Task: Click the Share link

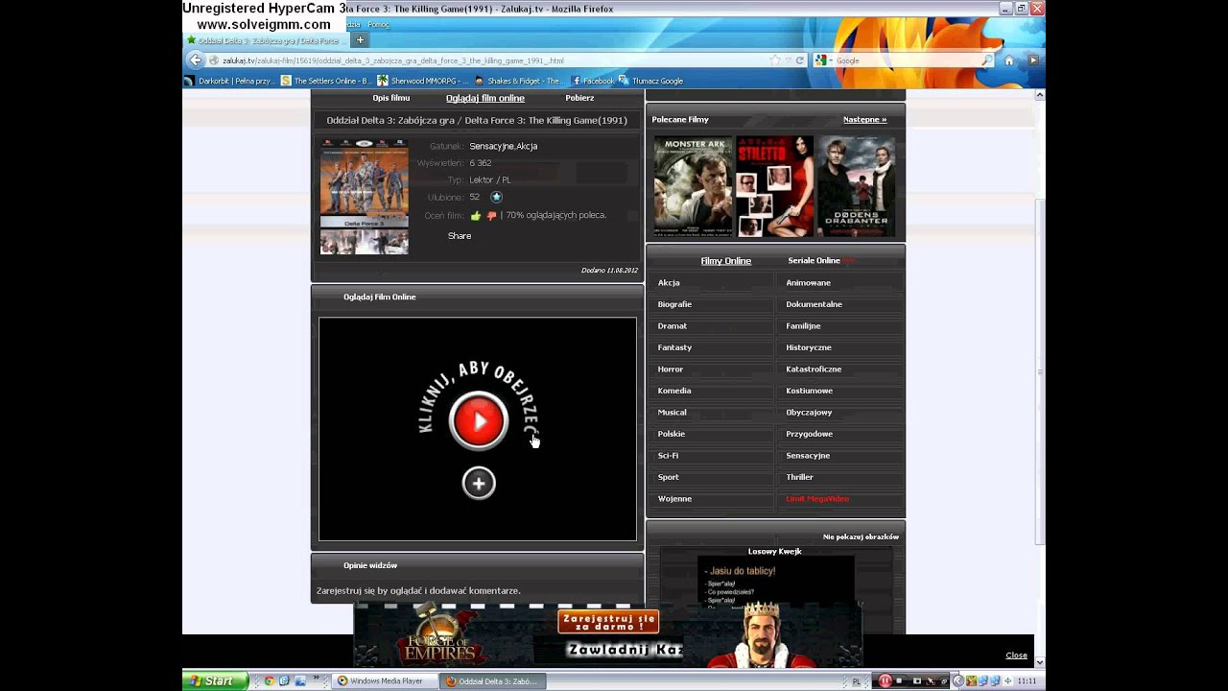Action: [460, 236]
